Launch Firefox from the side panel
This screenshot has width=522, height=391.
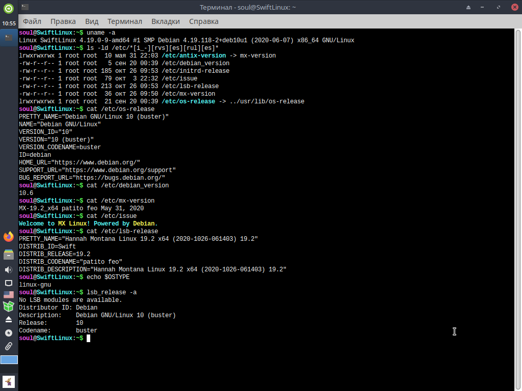9,237
